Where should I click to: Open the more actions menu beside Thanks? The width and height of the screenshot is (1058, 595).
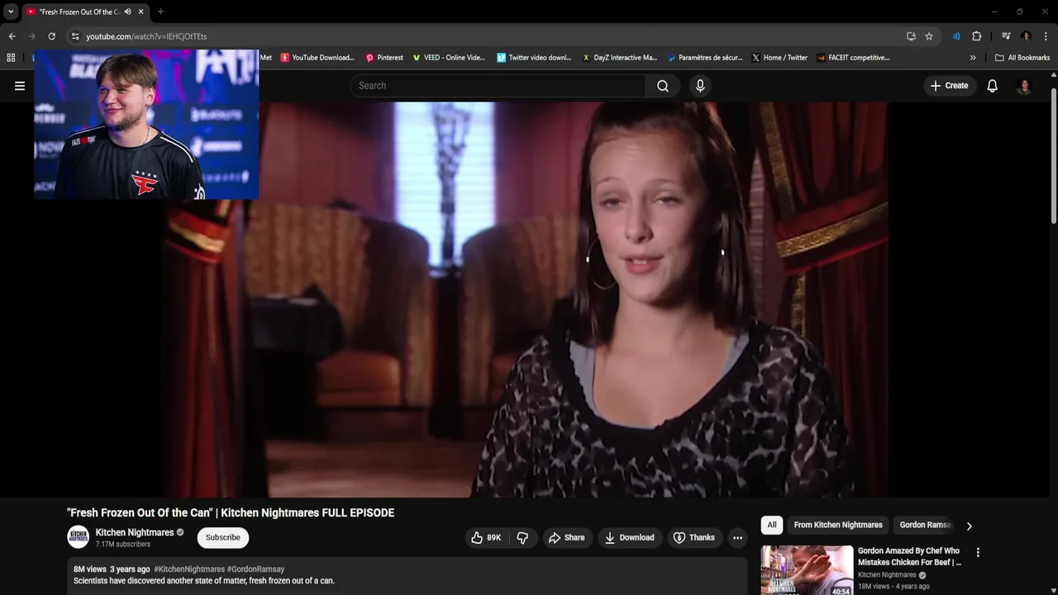pyautogui.click(x=737, y=538)
